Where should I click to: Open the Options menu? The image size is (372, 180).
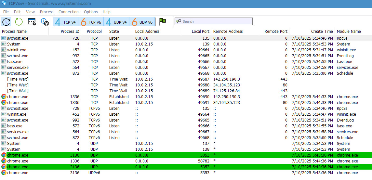point(91,12)
